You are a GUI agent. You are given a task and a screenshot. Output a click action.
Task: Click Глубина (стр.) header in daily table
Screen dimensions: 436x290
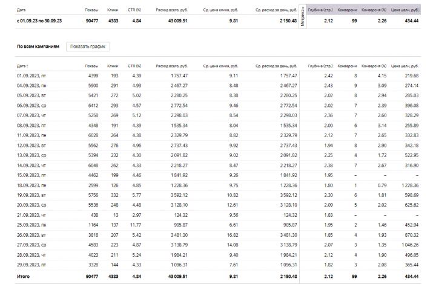pyautogui.click(x=320, y=65)
